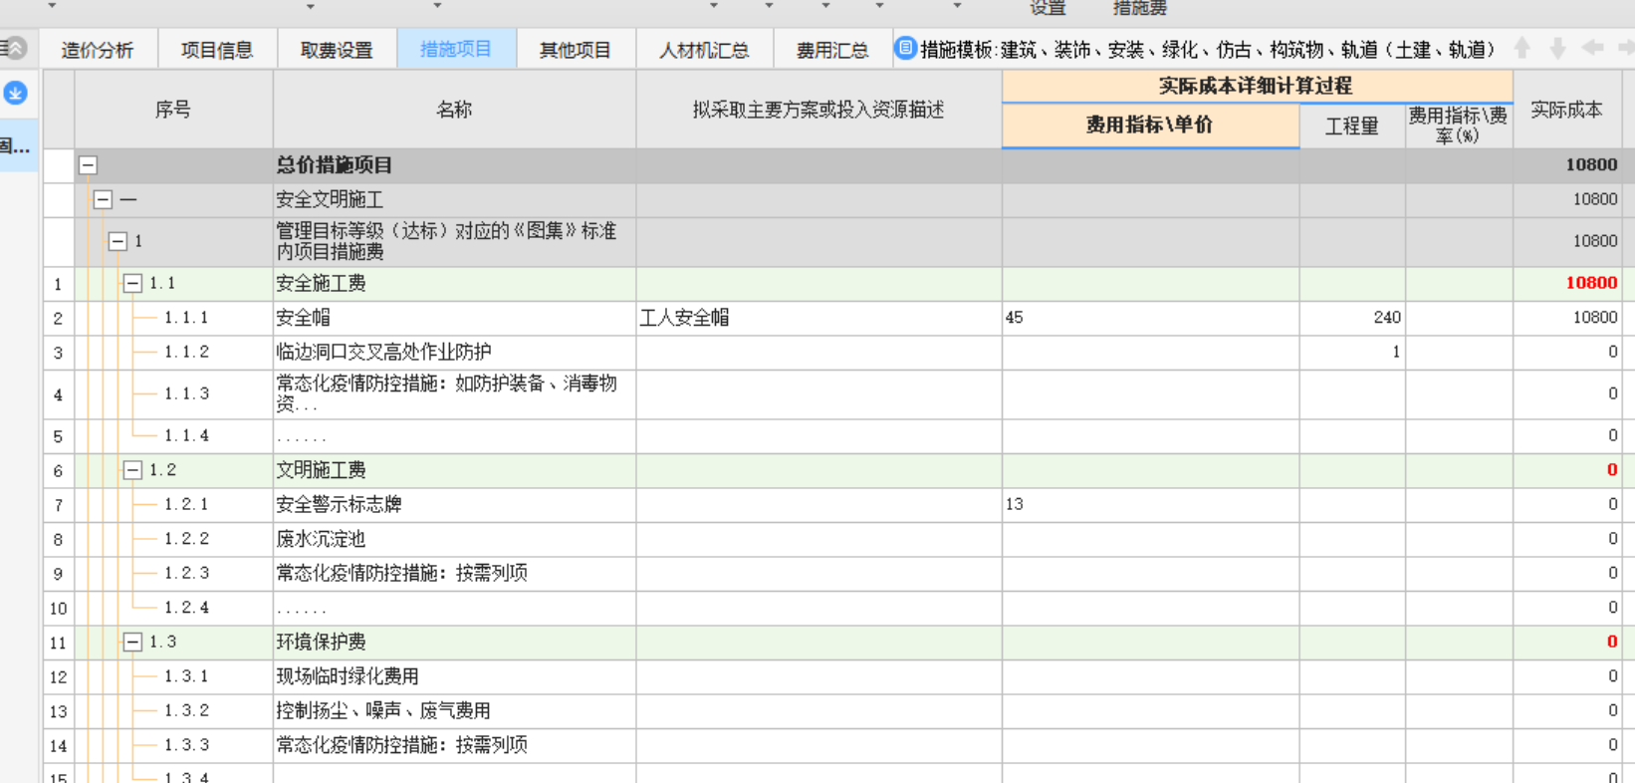1635x783 pixels.
Task: Click the 工人安全帽 description cell
Action: click(x=818, y=318)
